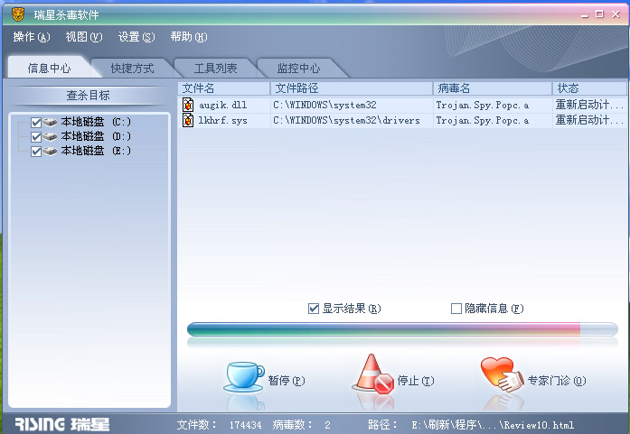Enable the 隐藏信息(F) checkbox
The height and width of the screenshot is (434, 630).
coord(456,309)
